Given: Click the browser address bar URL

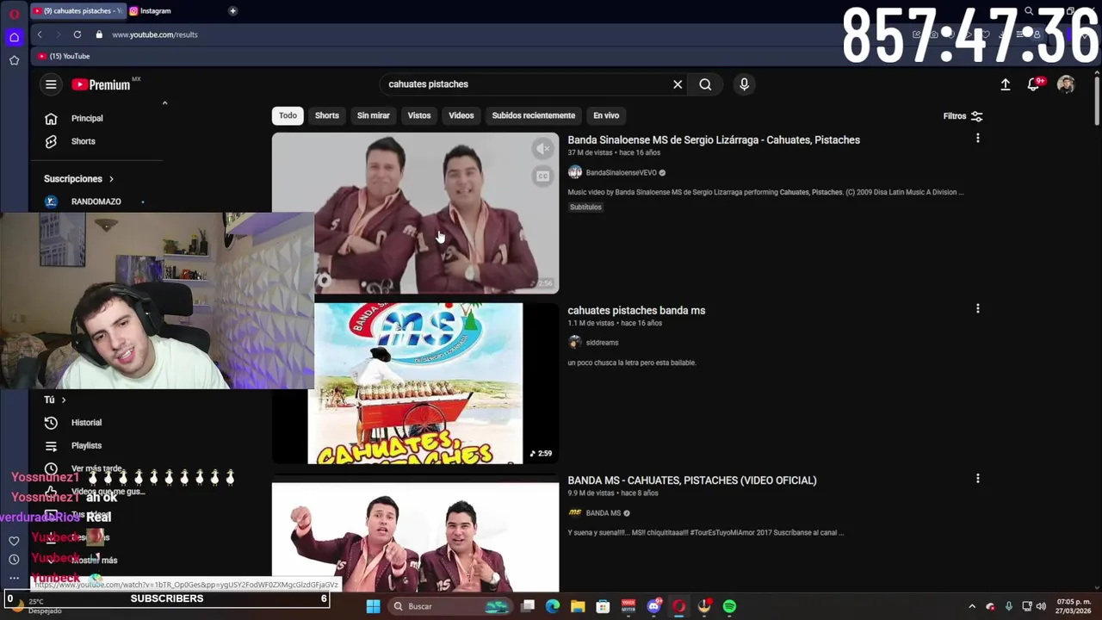Looking at the screenshot, I should pyautogui.click(x=155, y=34).
